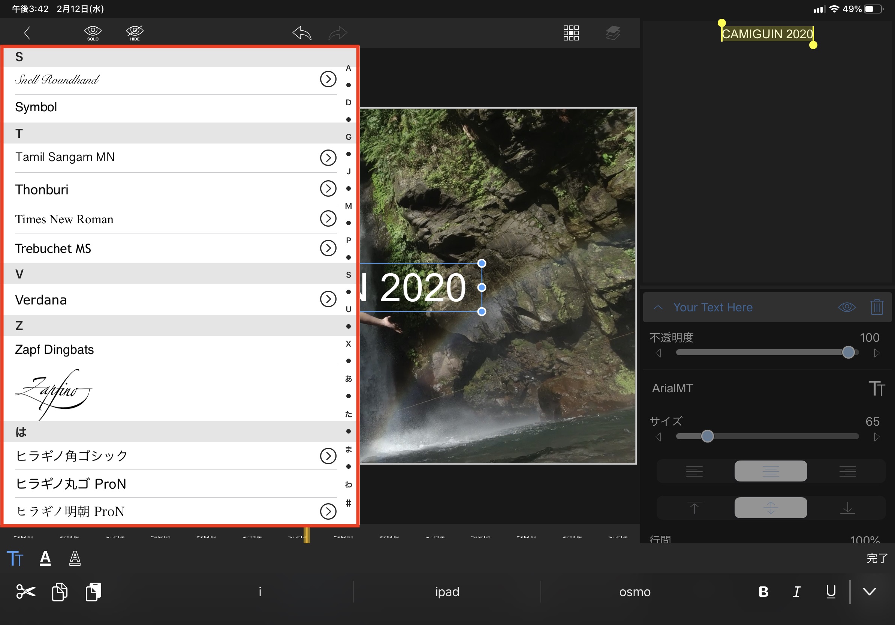Choose the Symbol font
Viewport: 895px width, 625px height.
click(x=36, y=107)
